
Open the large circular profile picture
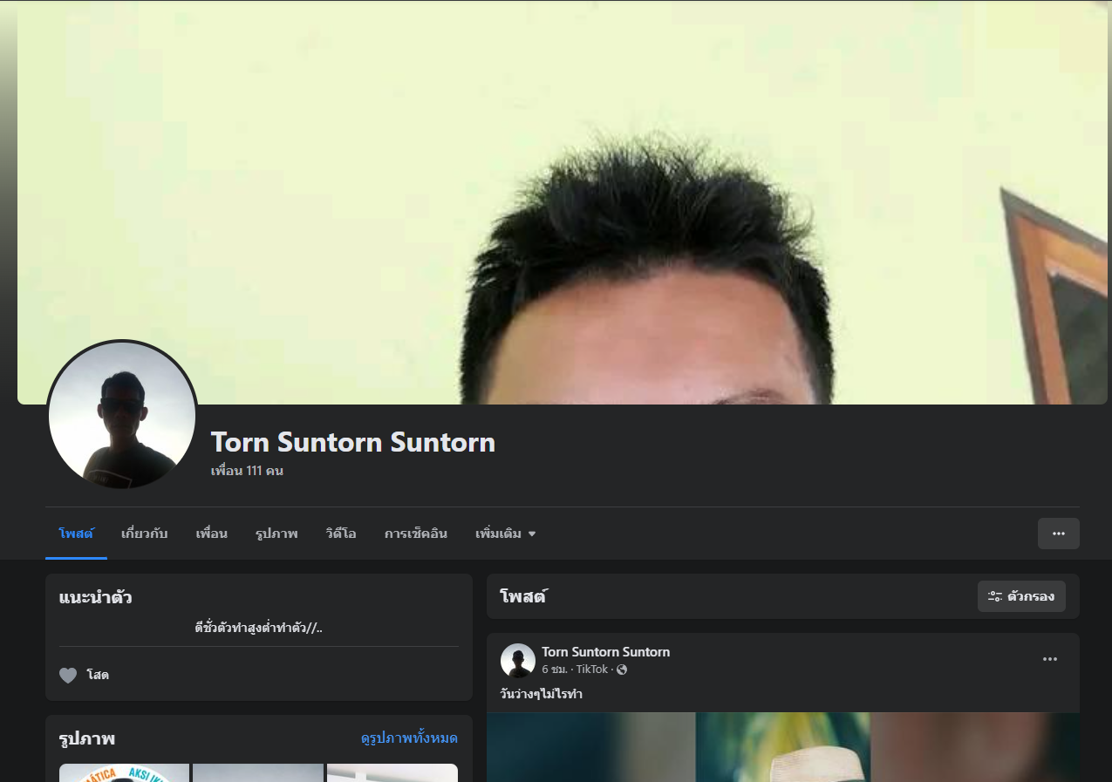122,415
